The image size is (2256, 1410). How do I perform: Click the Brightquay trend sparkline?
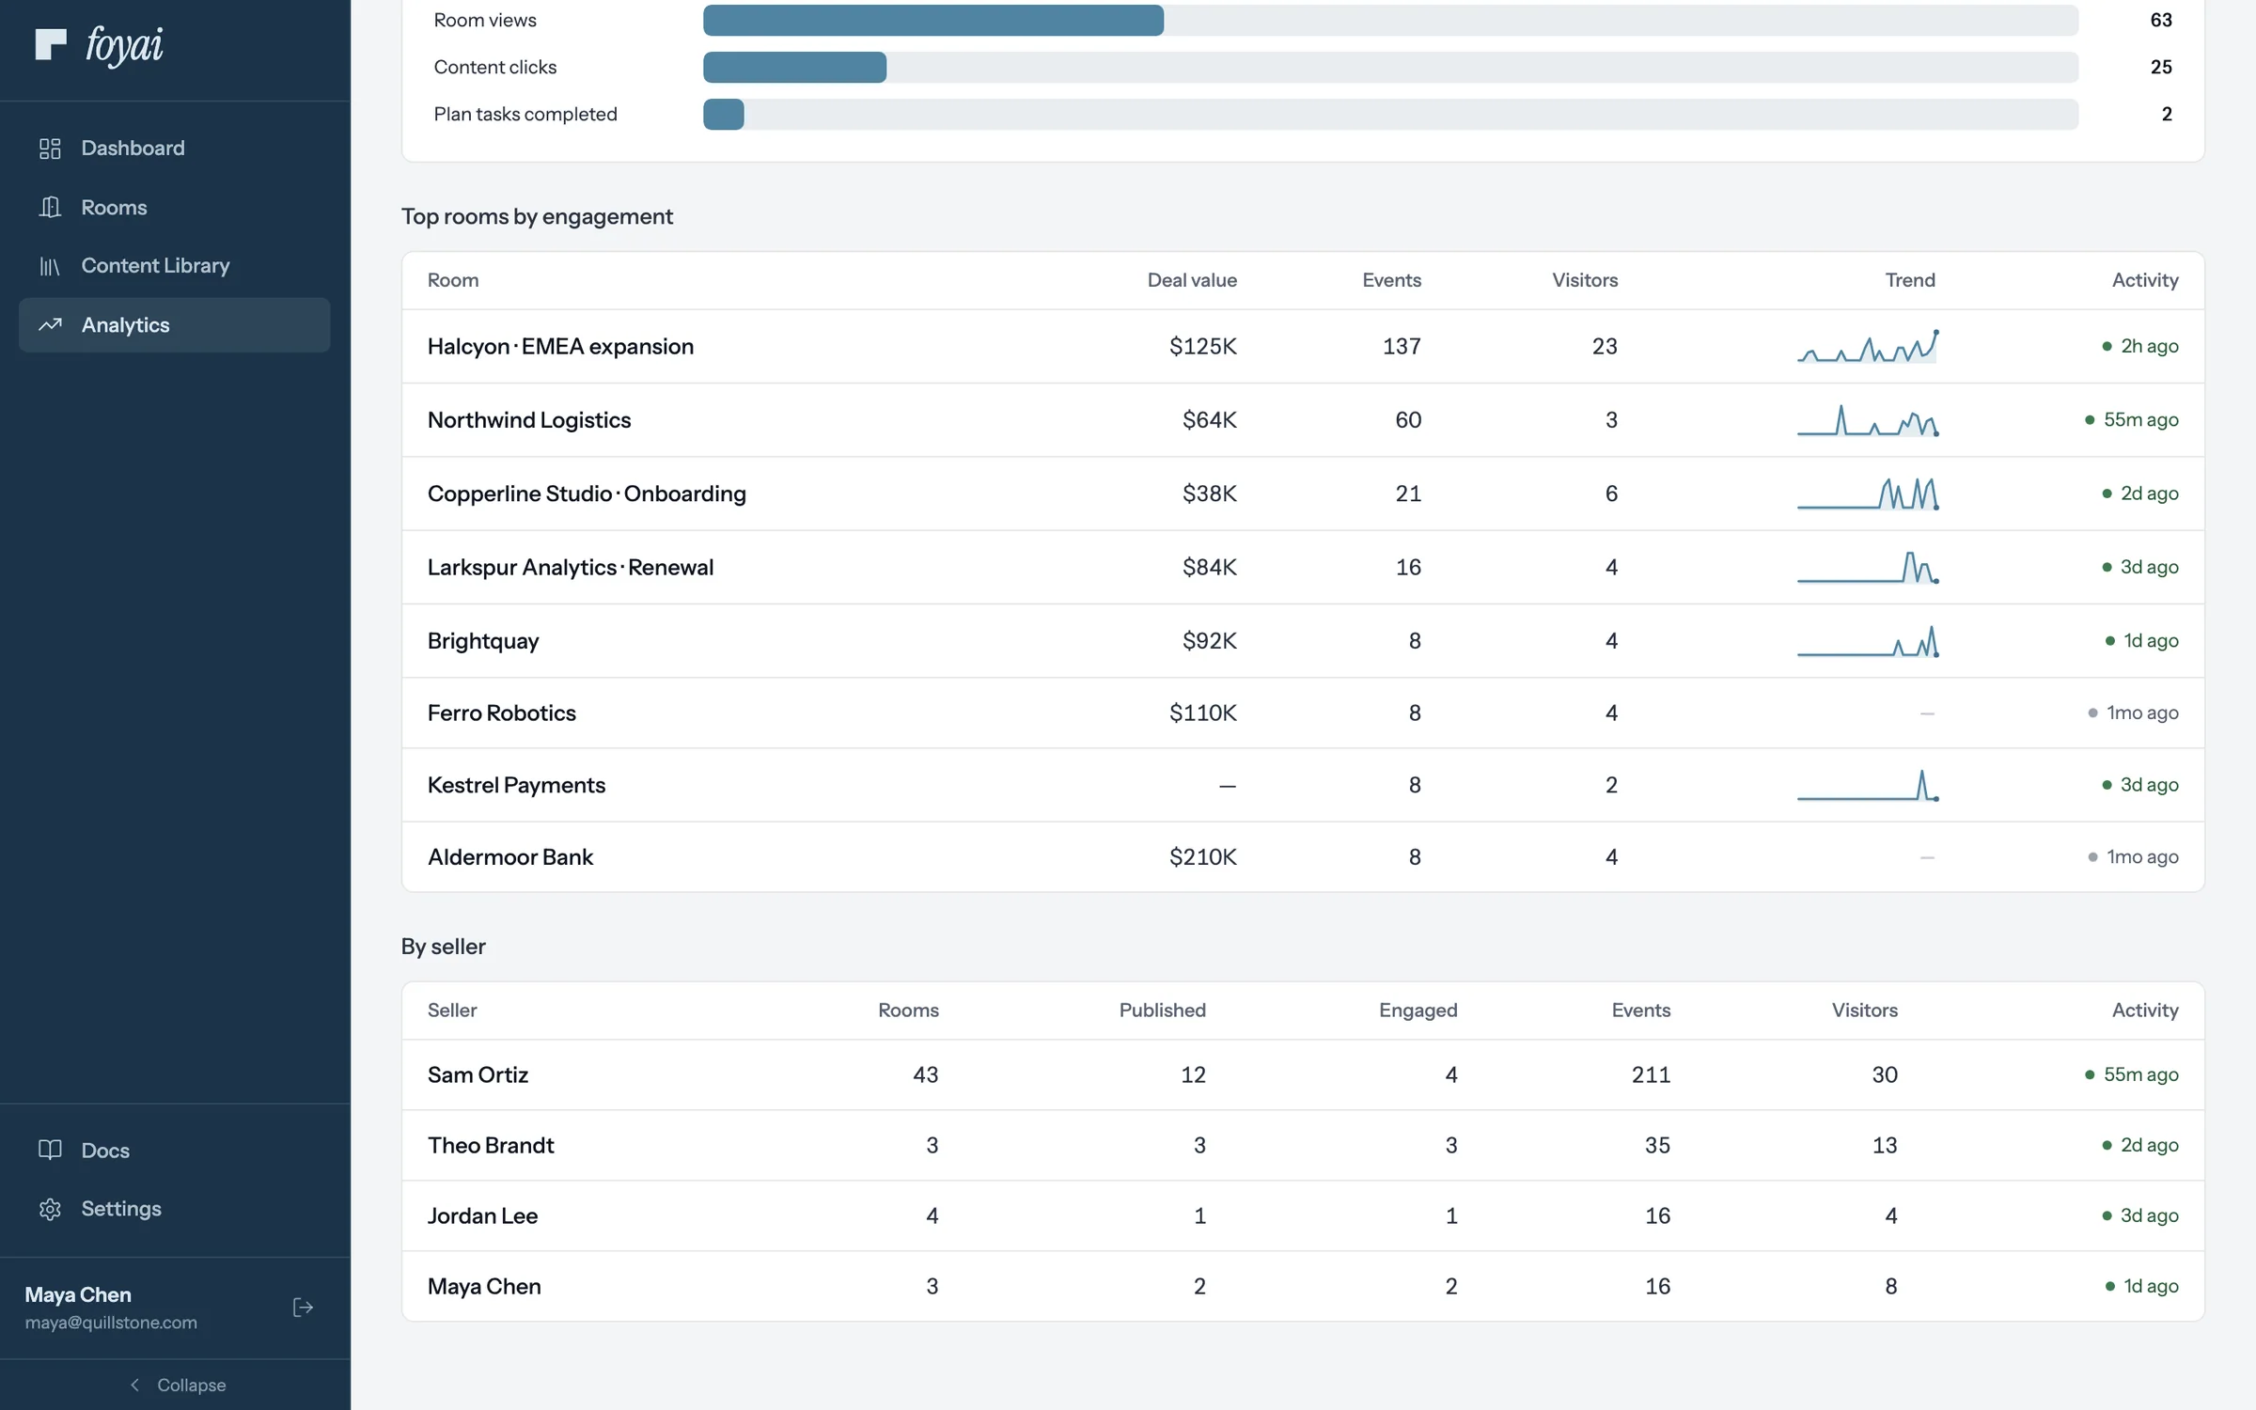pyautogui.click(x=1868, y=641)
